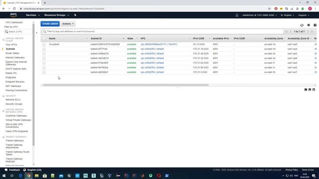
Task: Open browser profile avatar
Action: pos(310,9)
